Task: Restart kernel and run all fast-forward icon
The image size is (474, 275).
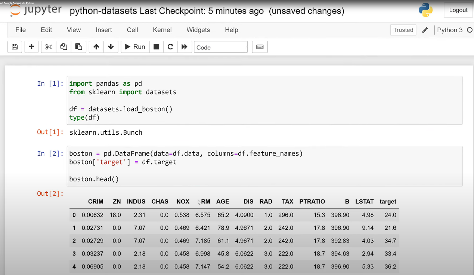Action: coord(184,47)
